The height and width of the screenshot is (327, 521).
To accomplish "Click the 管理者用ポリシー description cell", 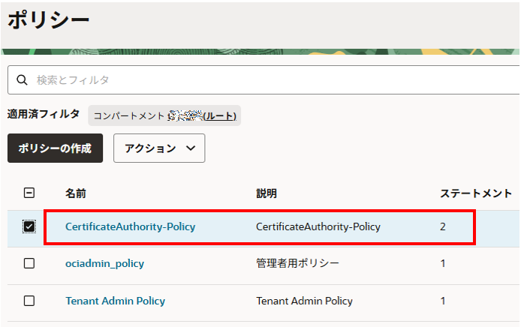I will (297, 263).
